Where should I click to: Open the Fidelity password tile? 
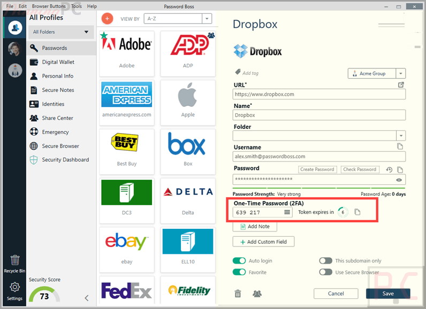[188, 290]
